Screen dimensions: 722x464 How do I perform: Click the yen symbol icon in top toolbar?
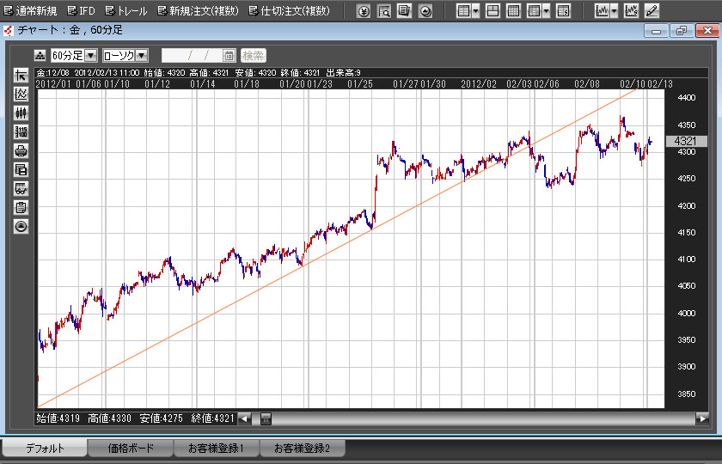pyautogui.click(x=363, y=11)
